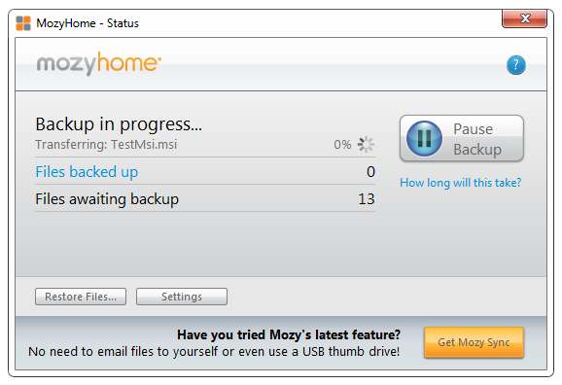Open the Files backed up link
562x385 pixels.
87,172
